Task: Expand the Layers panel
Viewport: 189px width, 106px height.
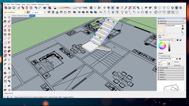Action: [171, 72]
